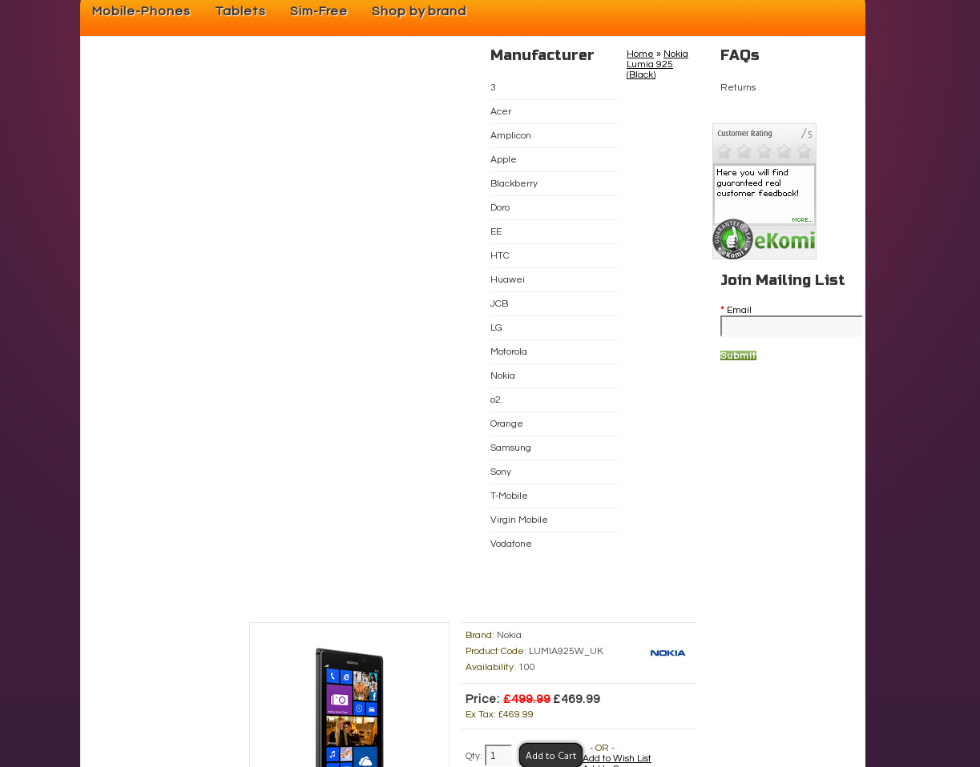The height and width of the screenshot is (767, 980).
Task: Open the Tablets menu
Action: pos(240,11)
